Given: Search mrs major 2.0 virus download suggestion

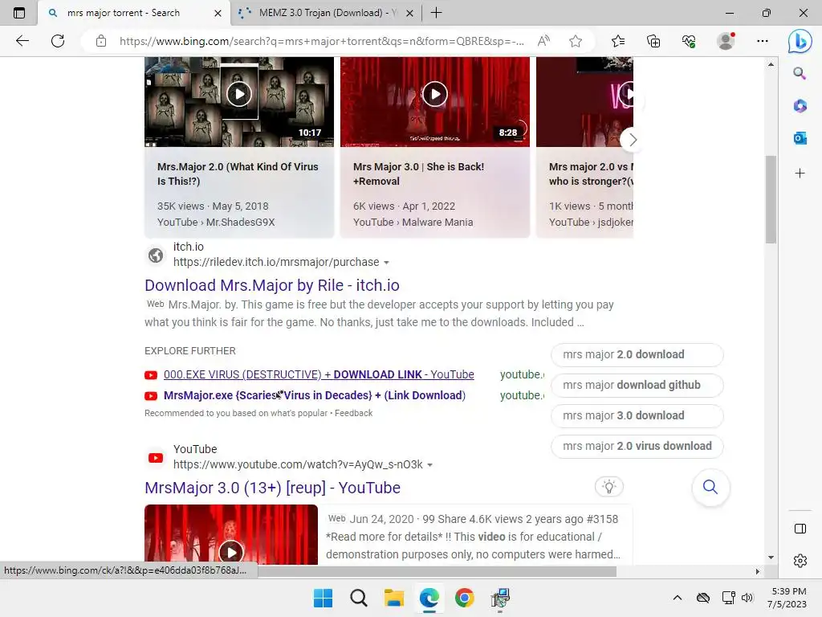Looking at the screenshot, I should tap(637, 446).
